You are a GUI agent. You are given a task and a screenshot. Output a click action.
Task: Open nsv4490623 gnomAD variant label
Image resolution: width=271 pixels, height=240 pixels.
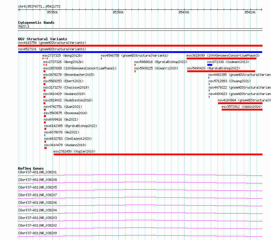pos(240,94)
